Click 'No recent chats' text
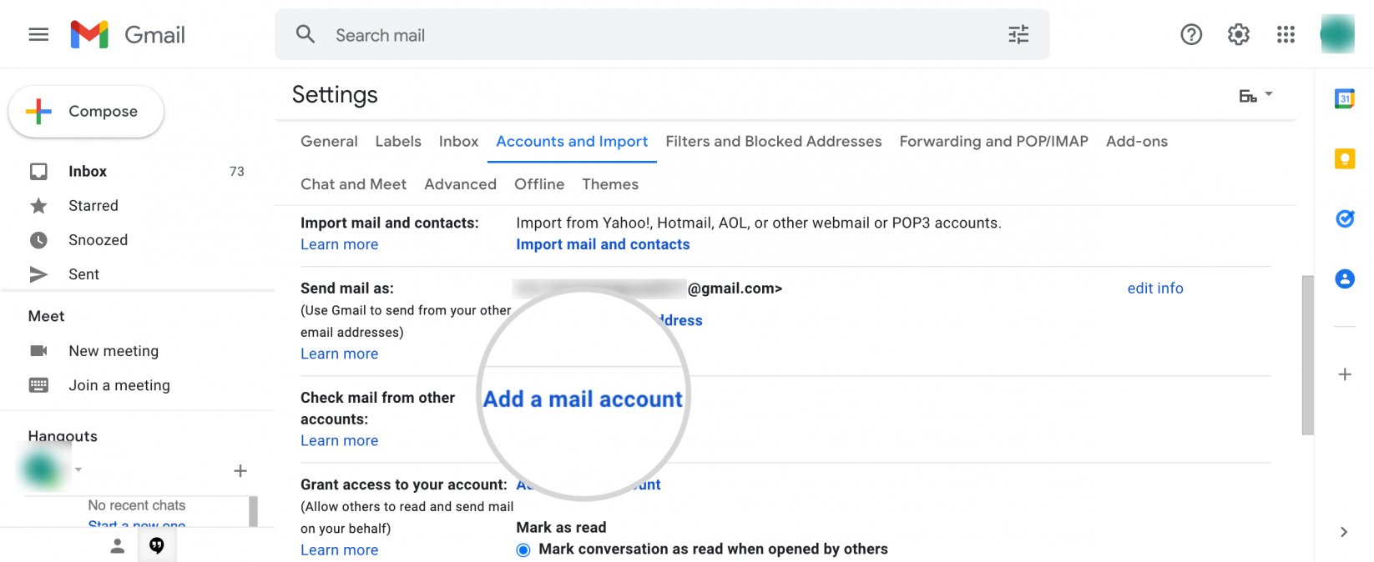1374x562 pixels. pyautogui.click(x=137, y=505)
